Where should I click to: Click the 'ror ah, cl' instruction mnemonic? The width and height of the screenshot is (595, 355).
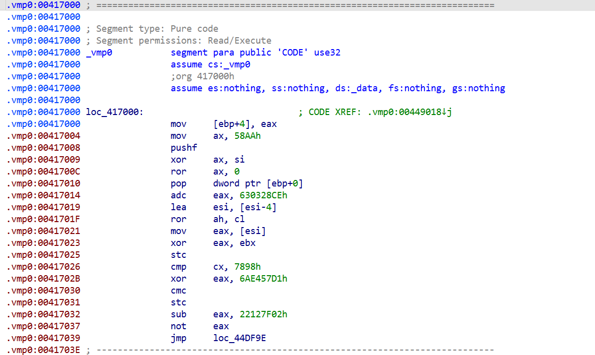pos(178,219)
